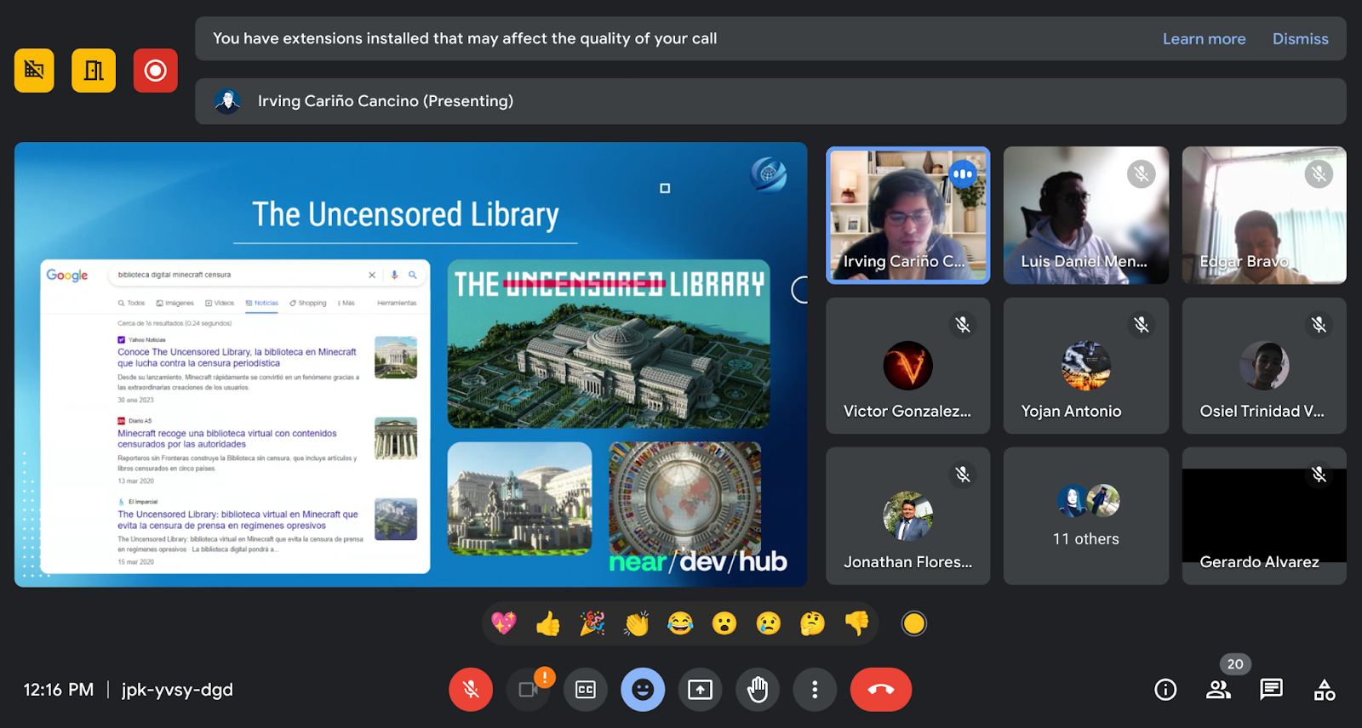
Task: Send the sparkling heart reaction
Action: pos(504,623)
